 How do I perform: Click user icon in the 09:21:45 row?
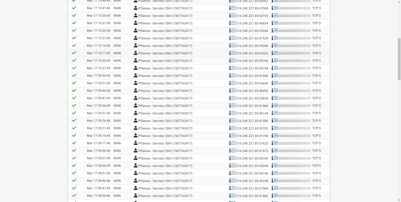point(136,128)
